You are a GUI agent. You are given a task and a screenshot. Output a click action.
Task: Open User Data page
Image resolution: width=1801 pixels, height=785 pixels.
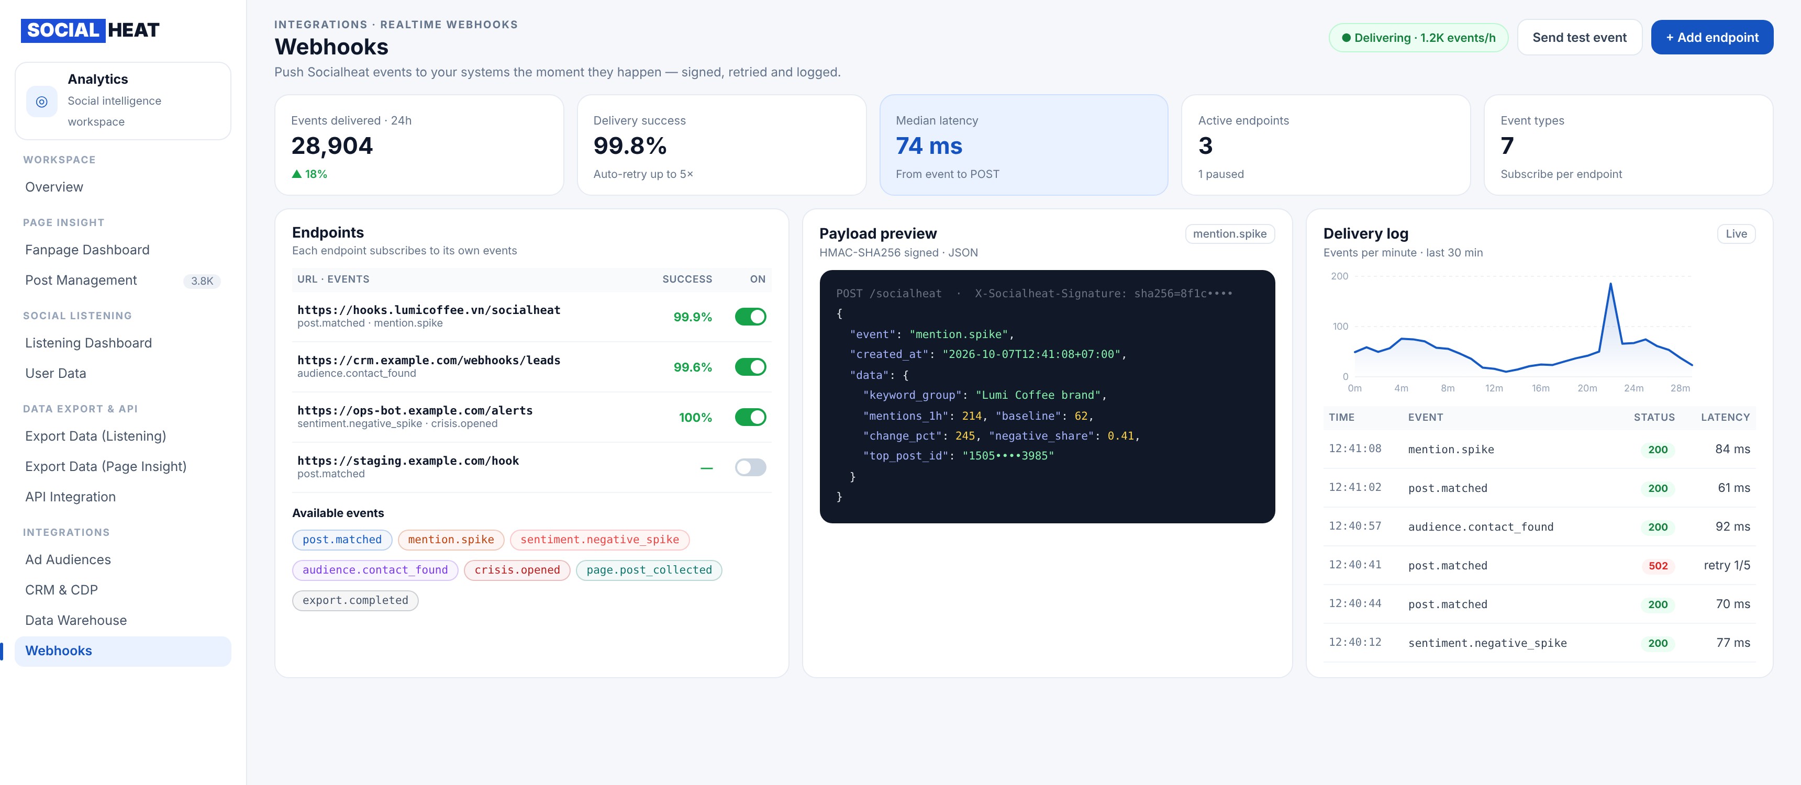pos(123,373)
